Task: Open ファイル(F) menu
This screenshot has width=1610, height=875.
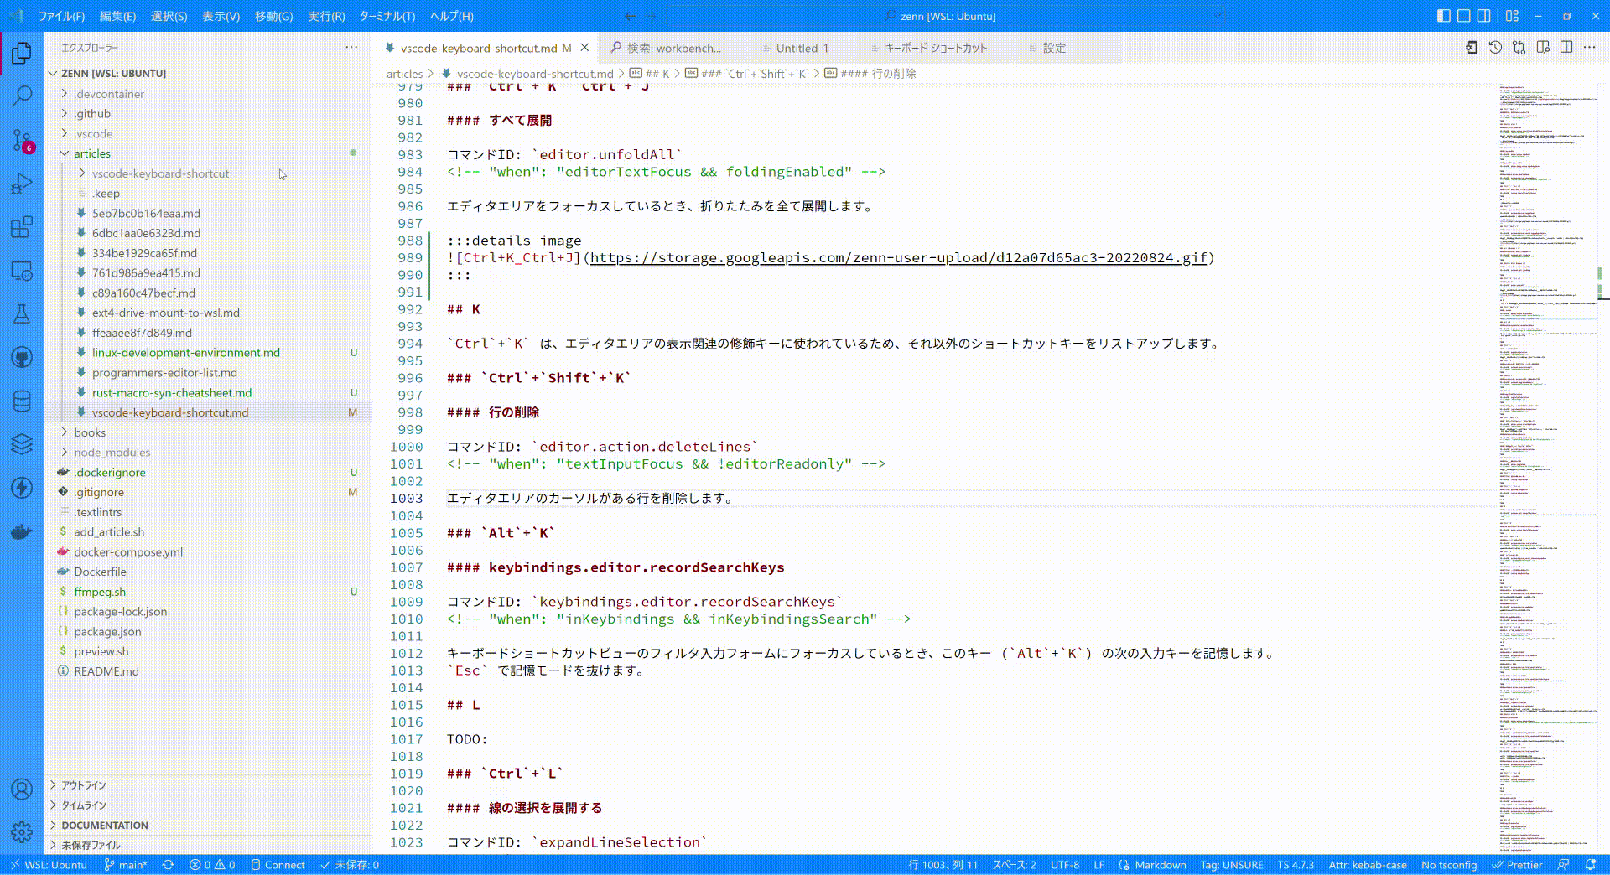Action: pyautogui.click(x=62, y=16)
